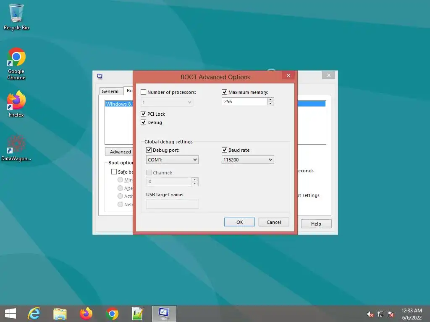Screen dimensions: 430x322
Task: Launch Firefox from the taskbar
Action: [x=86, y=314]
